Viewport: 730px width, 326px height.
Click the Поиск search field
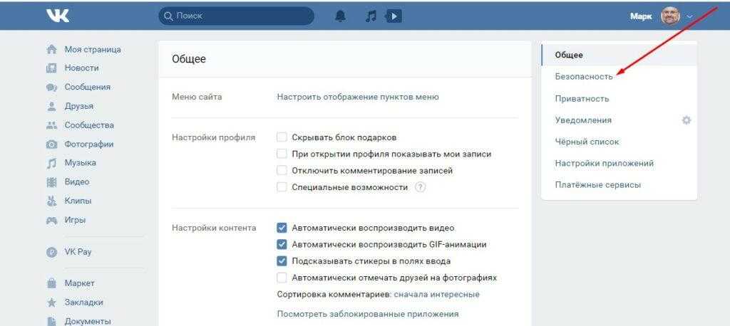[x=236, y=16]
